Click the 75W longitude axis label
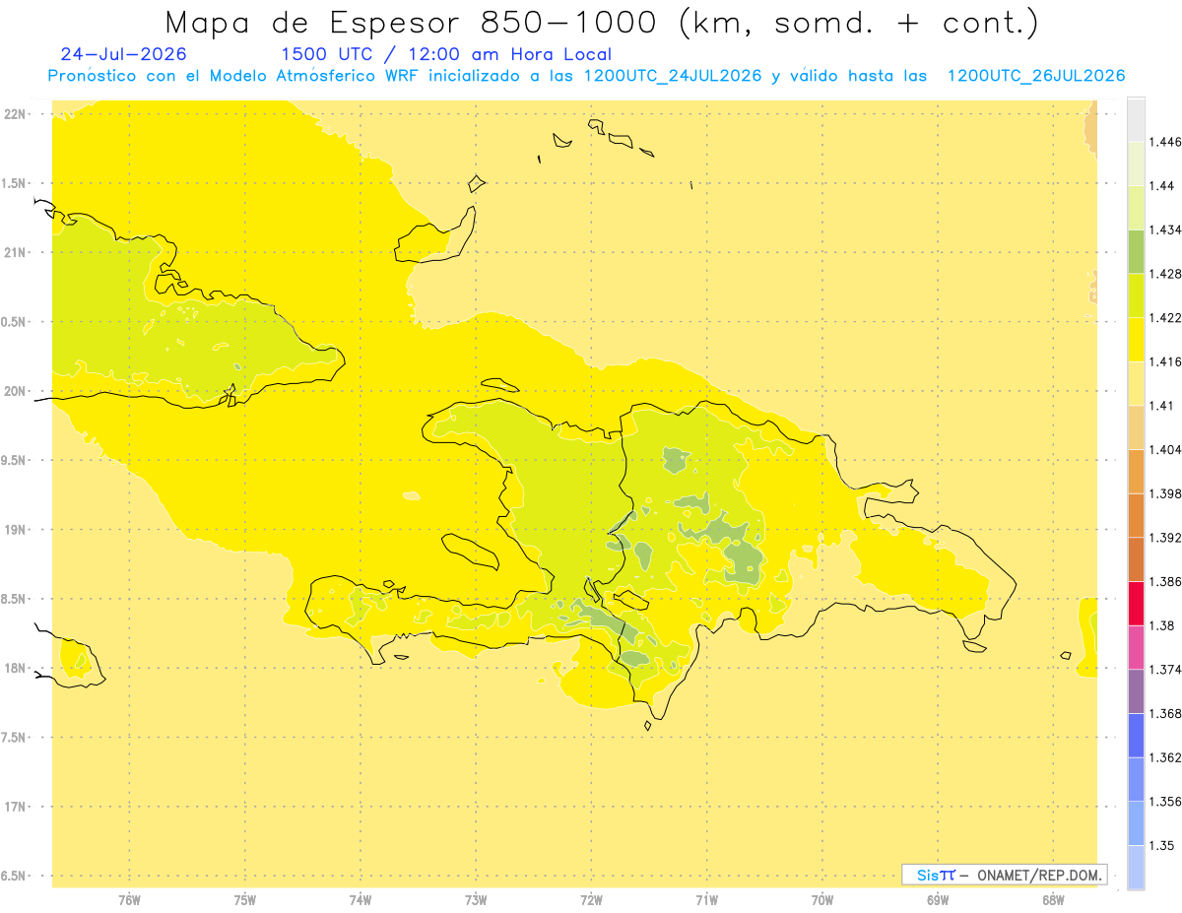The width and height of the screenshot is (1182, 913). pos(244,899)
